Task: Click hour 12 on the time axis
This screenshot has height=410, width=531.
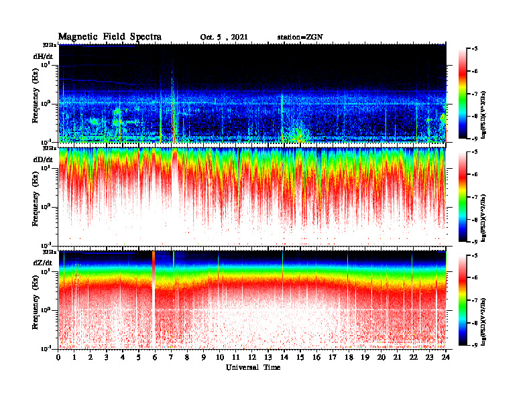Action: click(x=252, y=358)
